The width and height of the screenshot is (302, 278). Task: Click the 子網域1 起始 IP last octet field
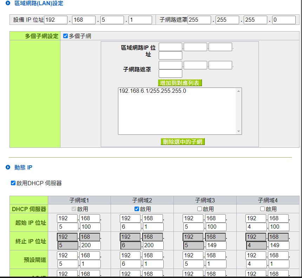(x=91, y=227)
